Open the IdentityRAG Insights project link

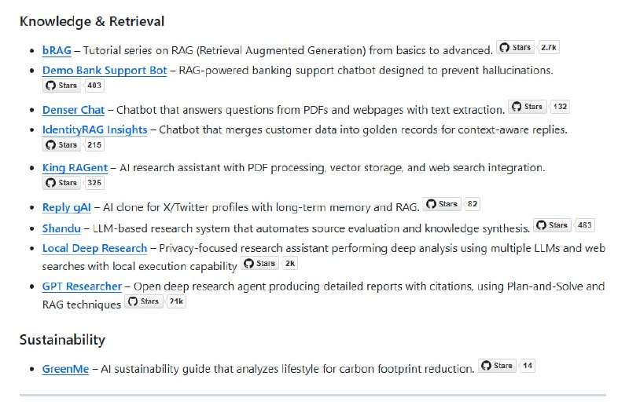pos(94,130)
